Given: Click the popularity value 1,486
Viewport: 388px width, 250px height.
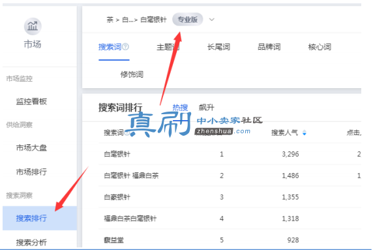Looking at the screenshot, I should pyautogui.click(x=290, y=176).
